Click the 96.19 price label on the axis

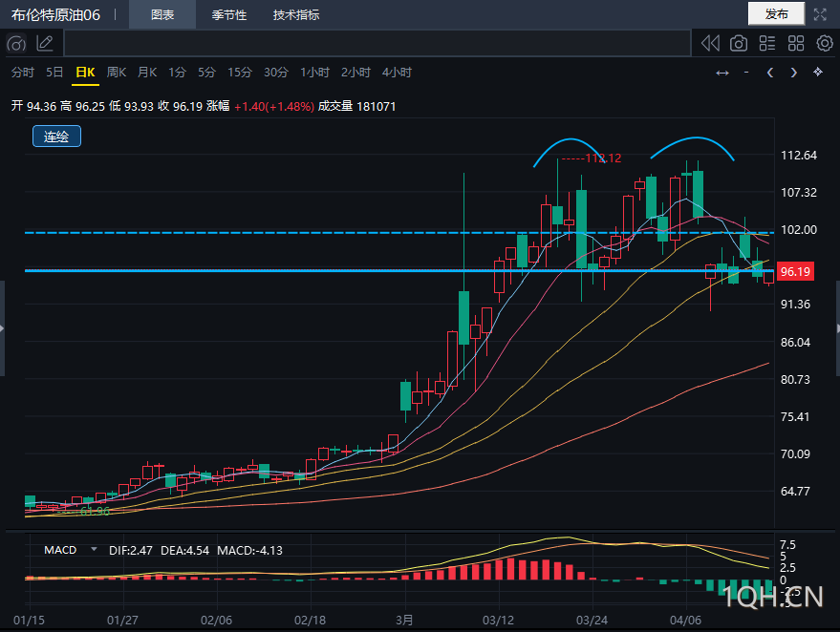tap(797, 272)
